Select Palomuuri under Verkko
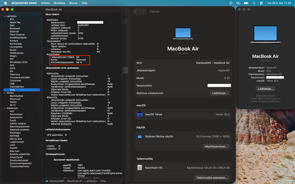 click(x=15, y=99)
